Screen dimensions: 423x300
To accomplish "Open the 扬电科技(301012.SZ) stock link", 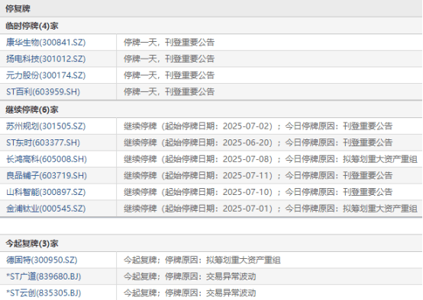I will [x=46, y=59].
